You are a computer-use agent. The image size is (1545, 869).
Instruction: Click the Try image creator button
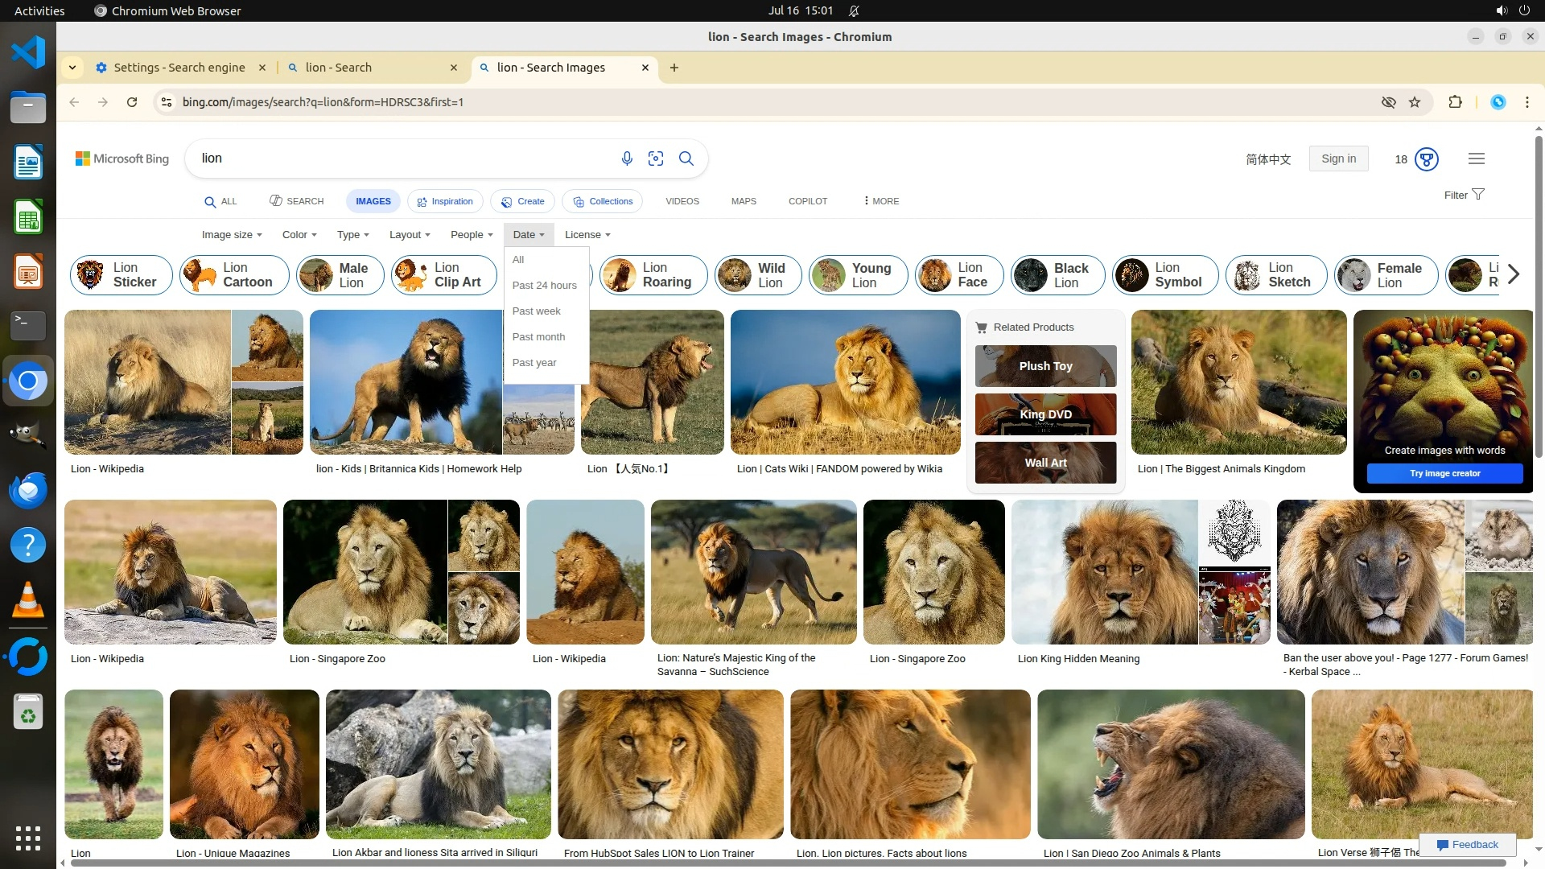coord(1444,473)
